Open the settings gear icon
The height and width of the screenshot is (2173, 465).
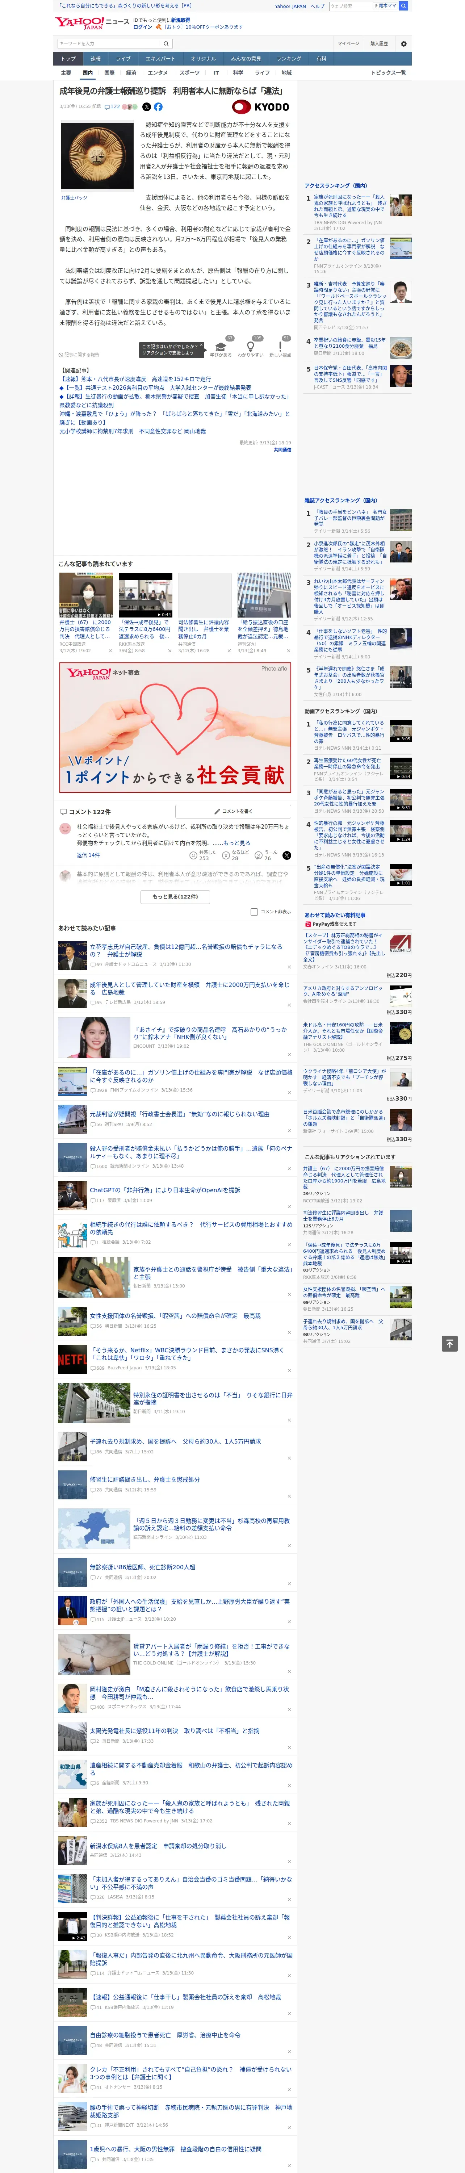[x=403, y=44]
